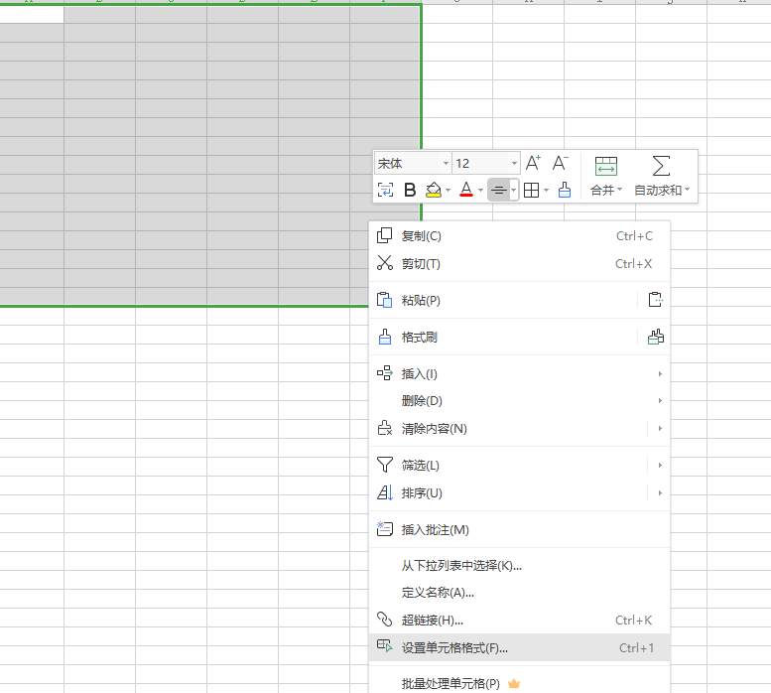Select 超链接(H) in context menu
The width and height of the screenshot is (771, 693).
click(433, 621)
